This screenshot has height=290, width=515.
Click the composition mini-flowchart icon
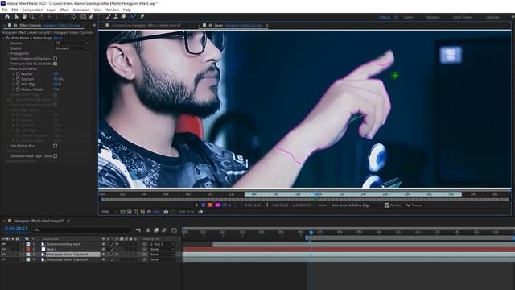138,230
